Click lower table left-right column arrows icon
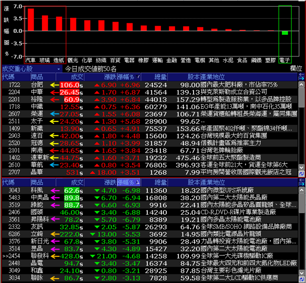The height and width of the screenshot is (283, 306). 301,182
